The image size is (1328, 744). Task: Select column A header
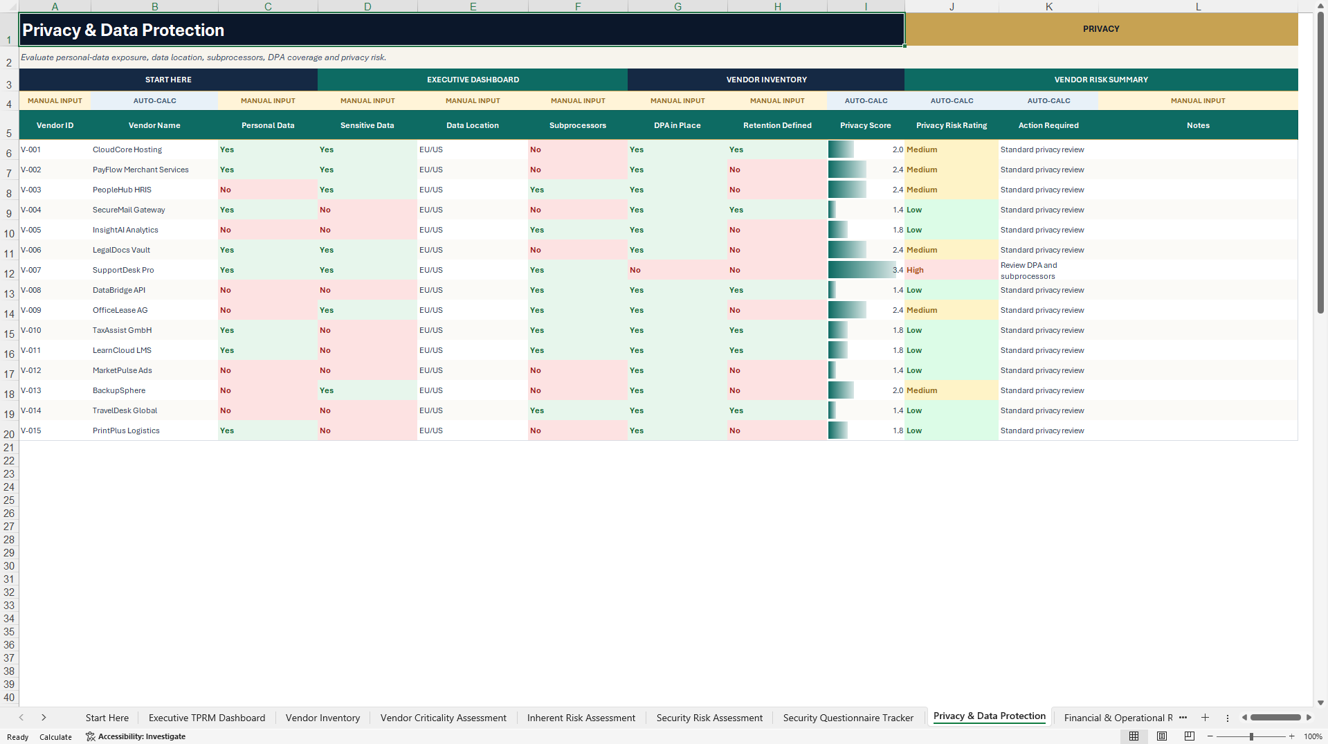point(55,6)
